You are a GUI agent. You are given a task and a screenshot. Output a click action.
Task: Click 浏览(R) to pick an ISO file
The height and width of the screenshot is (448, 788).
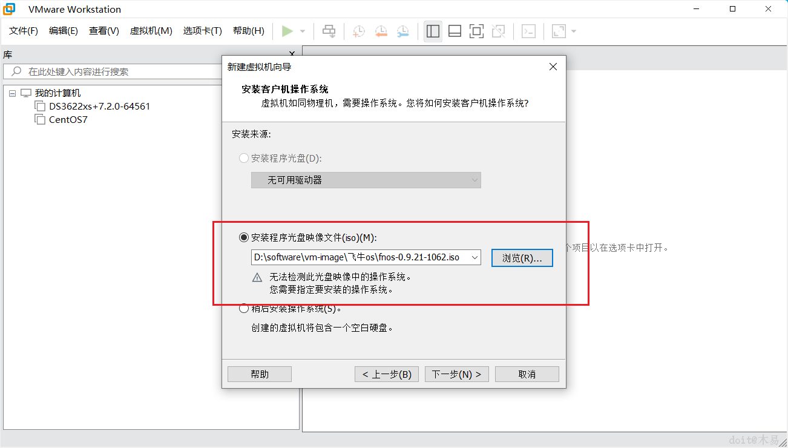point(522,257)
